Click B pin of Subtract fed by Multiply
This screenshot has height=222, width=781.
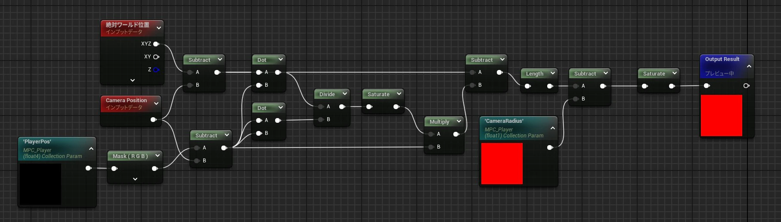pos(472,85)
